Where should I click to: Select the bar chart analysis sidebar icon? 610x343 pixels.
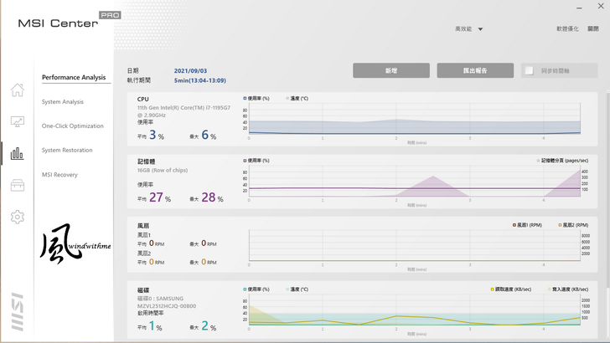[x=17, y=153]
